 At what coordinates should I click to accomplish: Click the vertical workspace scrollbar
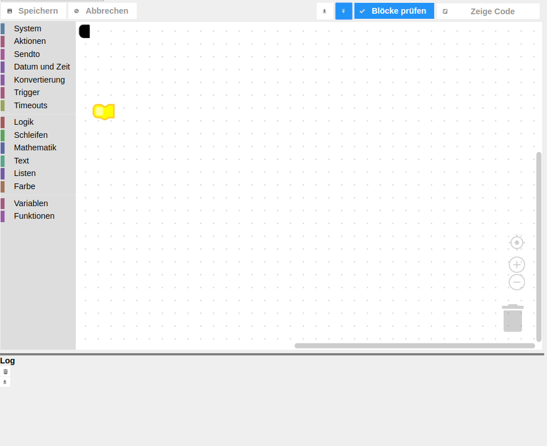(x=539, y=247)
